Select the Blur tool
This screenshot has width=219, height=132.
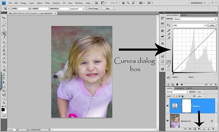(x=4, y=66)
